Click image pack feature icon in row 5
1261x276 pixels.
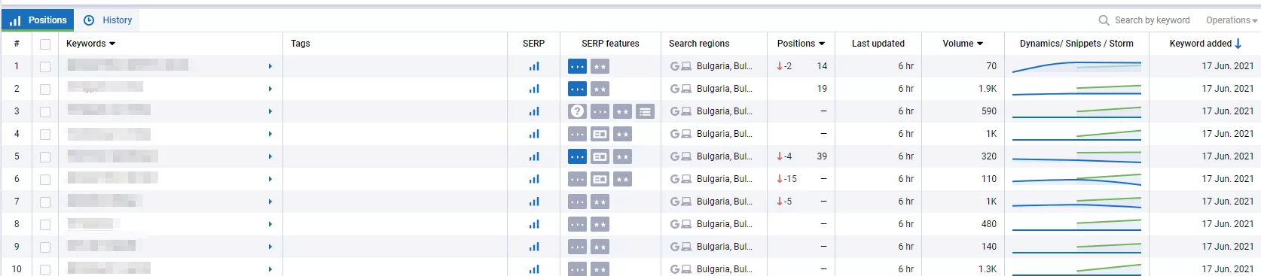tap(600, 156)
